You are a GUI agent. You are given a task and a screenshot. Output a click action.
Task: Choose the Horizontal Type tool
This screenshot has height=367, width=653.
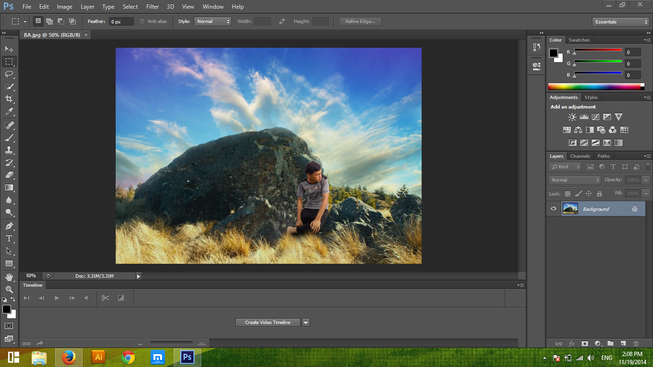[9, 238]
